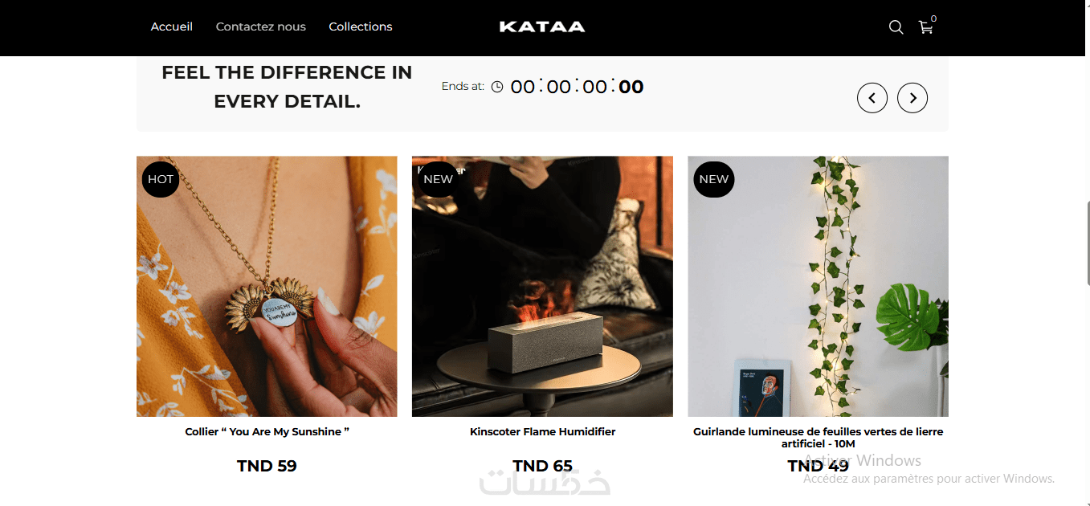Click Collier " You Are My Sunshine " title
The height and width of the screenshot is (506, 1090).
(x=267, y=432)
